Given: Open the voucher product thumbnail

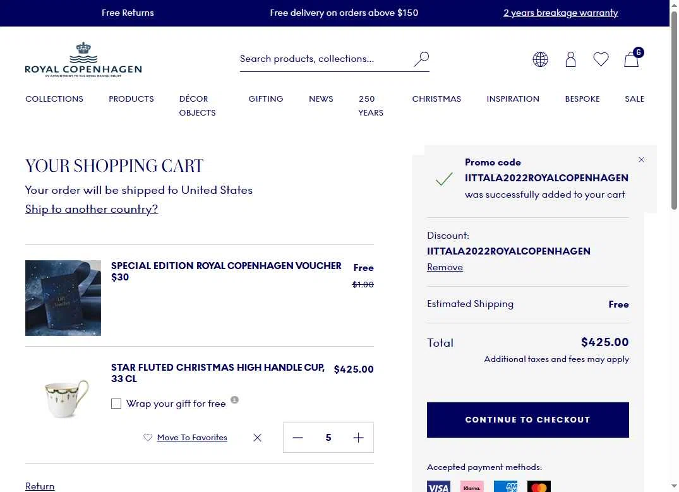Looking at the screenshot, I should pos(63,298).
